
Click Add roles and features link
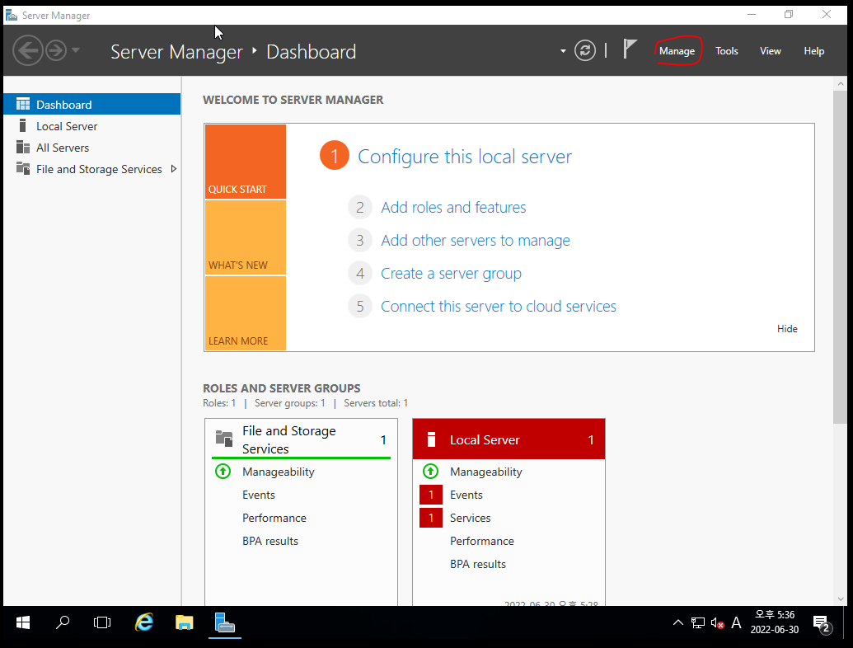(453, 207)
